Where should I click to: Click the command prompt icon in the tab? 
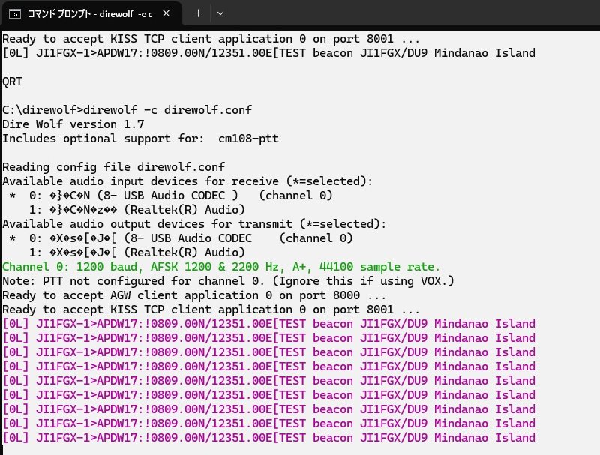[14, 13]
